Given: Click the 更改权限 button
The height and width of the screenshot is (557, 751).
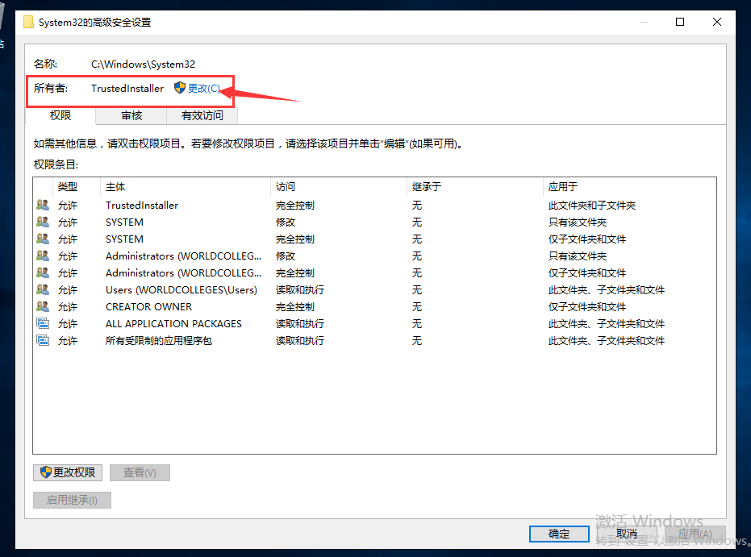Looking at the screenshot, I should tap(68, 472).
